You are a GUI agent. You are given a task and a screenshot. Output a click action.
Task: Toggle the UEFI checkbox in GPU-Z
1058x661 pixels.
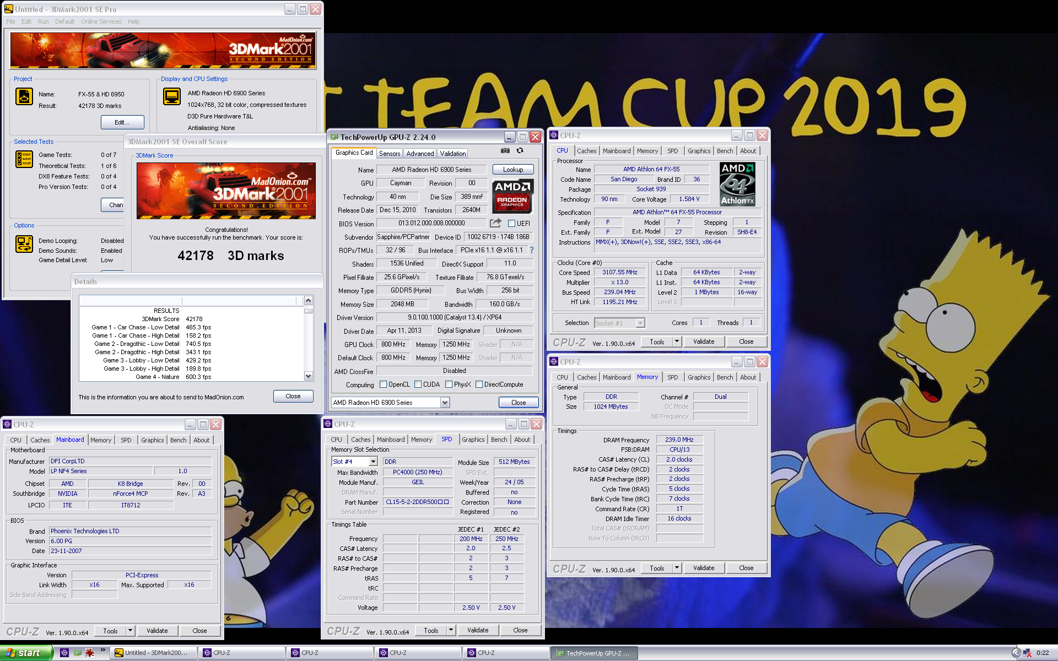[511, 224]
